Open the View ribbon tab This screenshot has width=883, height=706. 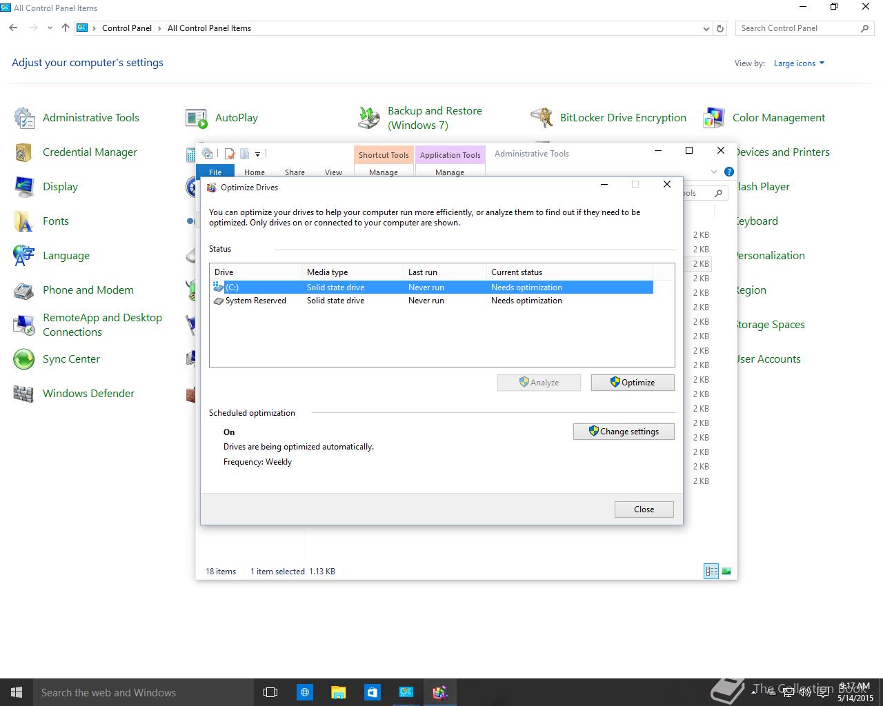333,172
